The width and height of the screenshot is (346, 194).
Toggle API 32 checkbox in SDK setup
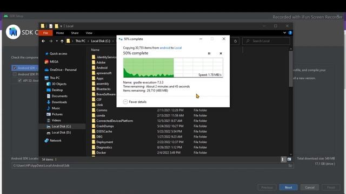[x=19, y=80]
